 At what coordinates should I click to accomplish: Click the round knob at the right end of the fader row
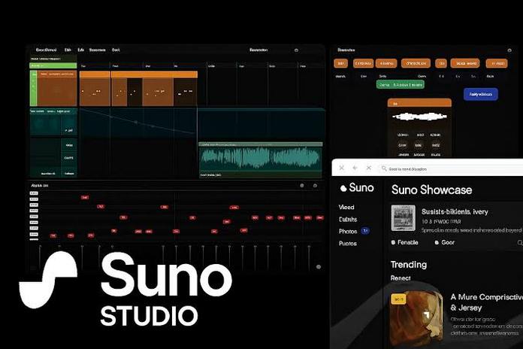(319, 267)
